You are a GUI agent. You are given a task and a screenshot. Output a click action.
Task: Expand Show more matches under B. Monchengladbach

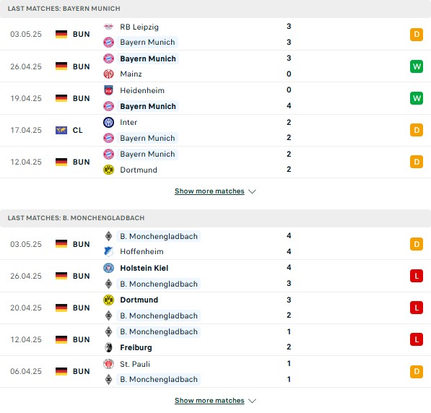(x=209, y=400)
